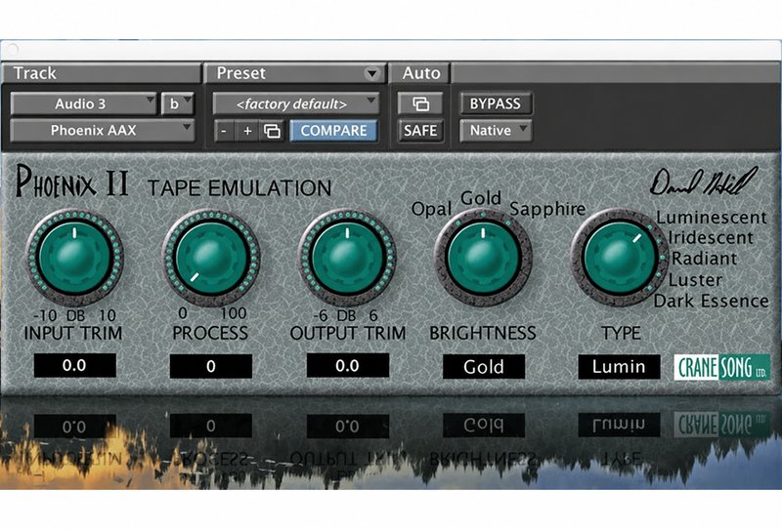Select next preset with plus button
Viewport: 782px width, 529px height.
click(x=247, y=131)
